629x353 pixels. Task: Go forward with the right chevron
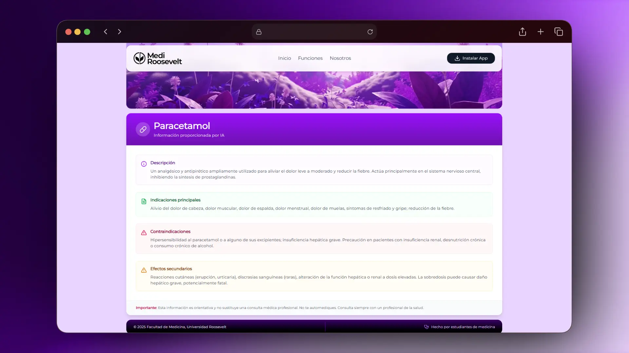(120, 32)
